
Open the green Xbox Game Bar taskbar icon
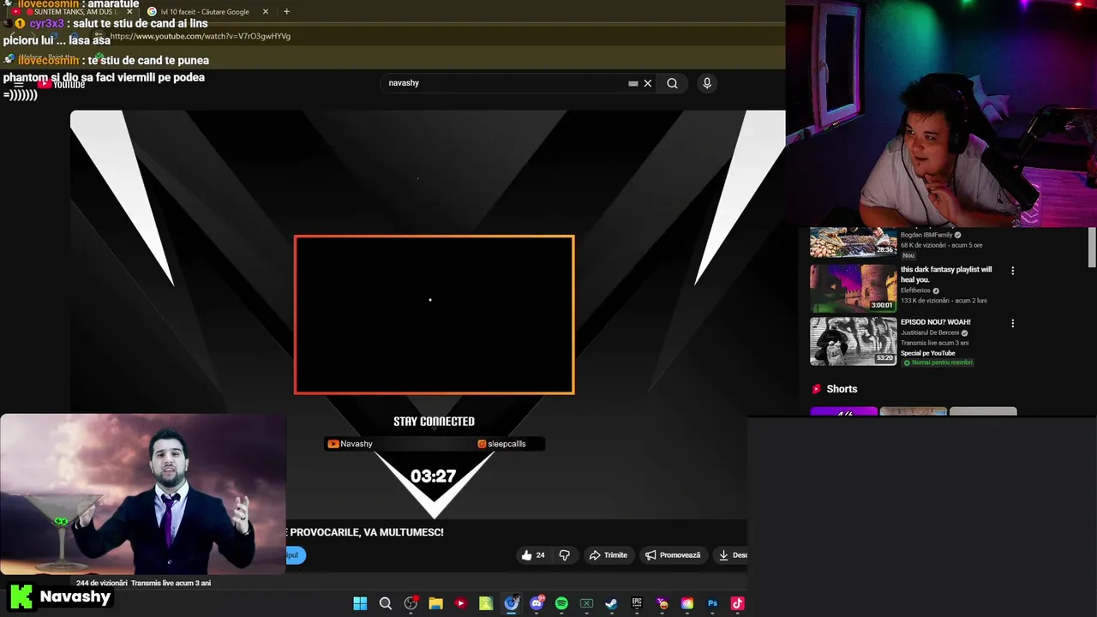coord(586,603)
